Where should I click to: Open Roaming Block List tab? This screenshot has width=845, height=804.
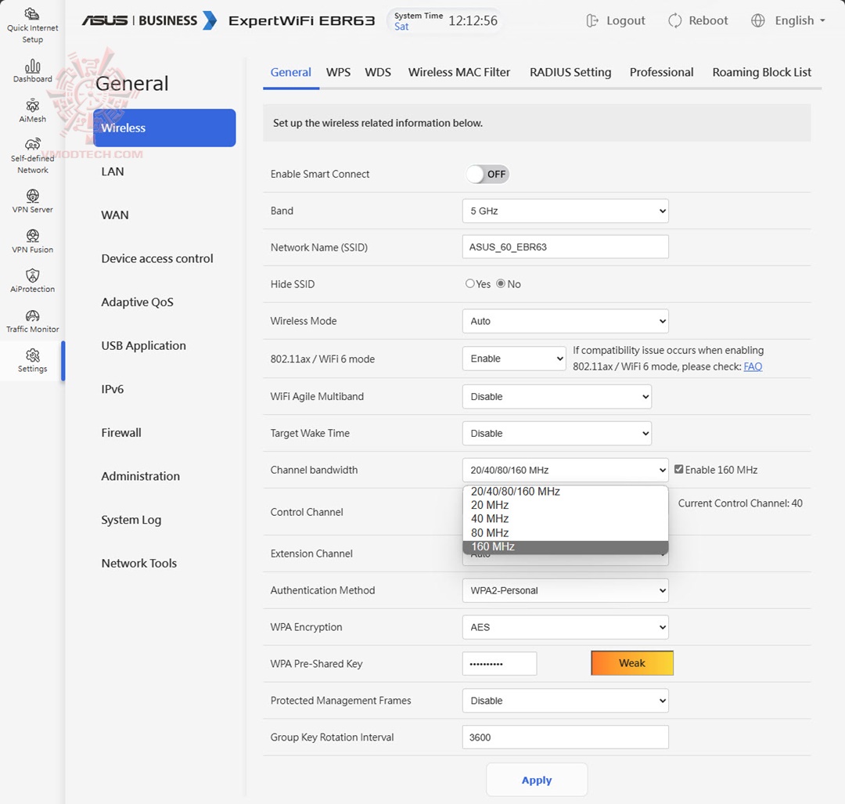(x=761, y=72)
